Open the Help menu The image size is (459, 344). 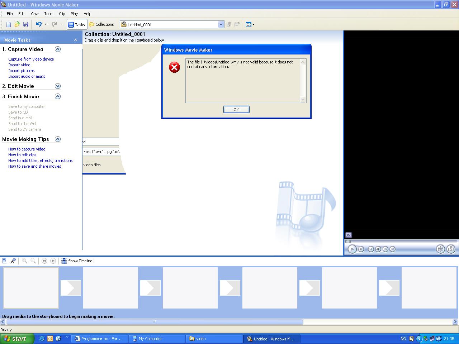click(x=87, y=14)
